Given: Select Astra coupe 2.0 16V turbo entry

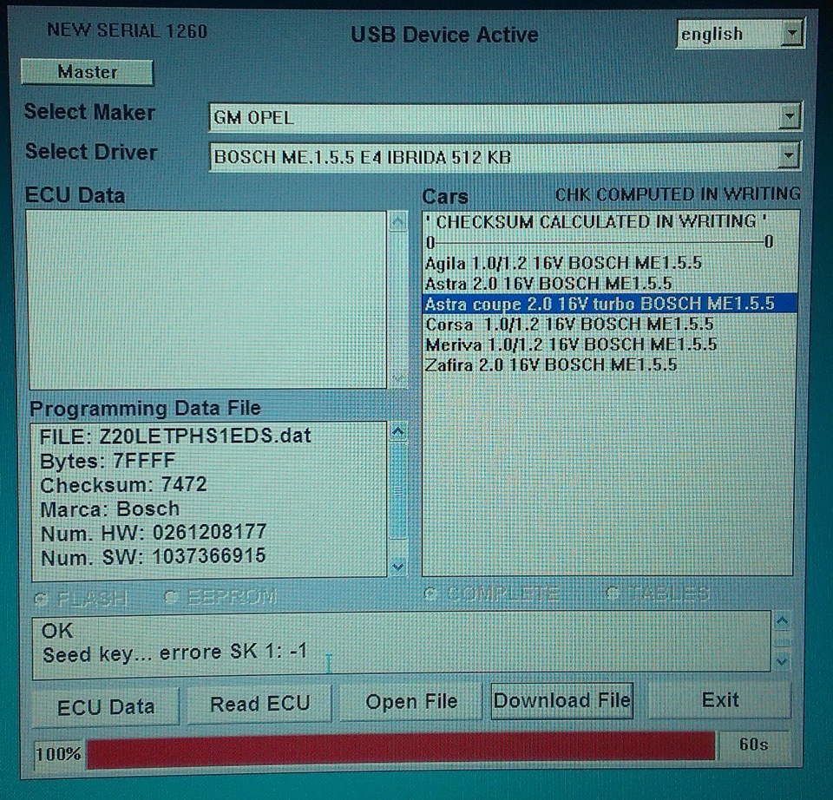Looking at the screenshot, I should point(609,304).
